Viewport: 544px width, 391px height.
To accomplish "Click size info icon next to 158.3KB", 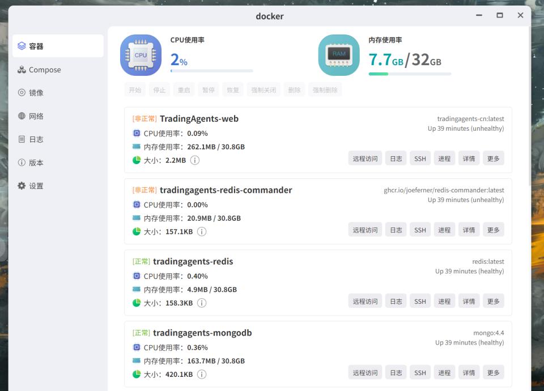I will tap(202, 303).
